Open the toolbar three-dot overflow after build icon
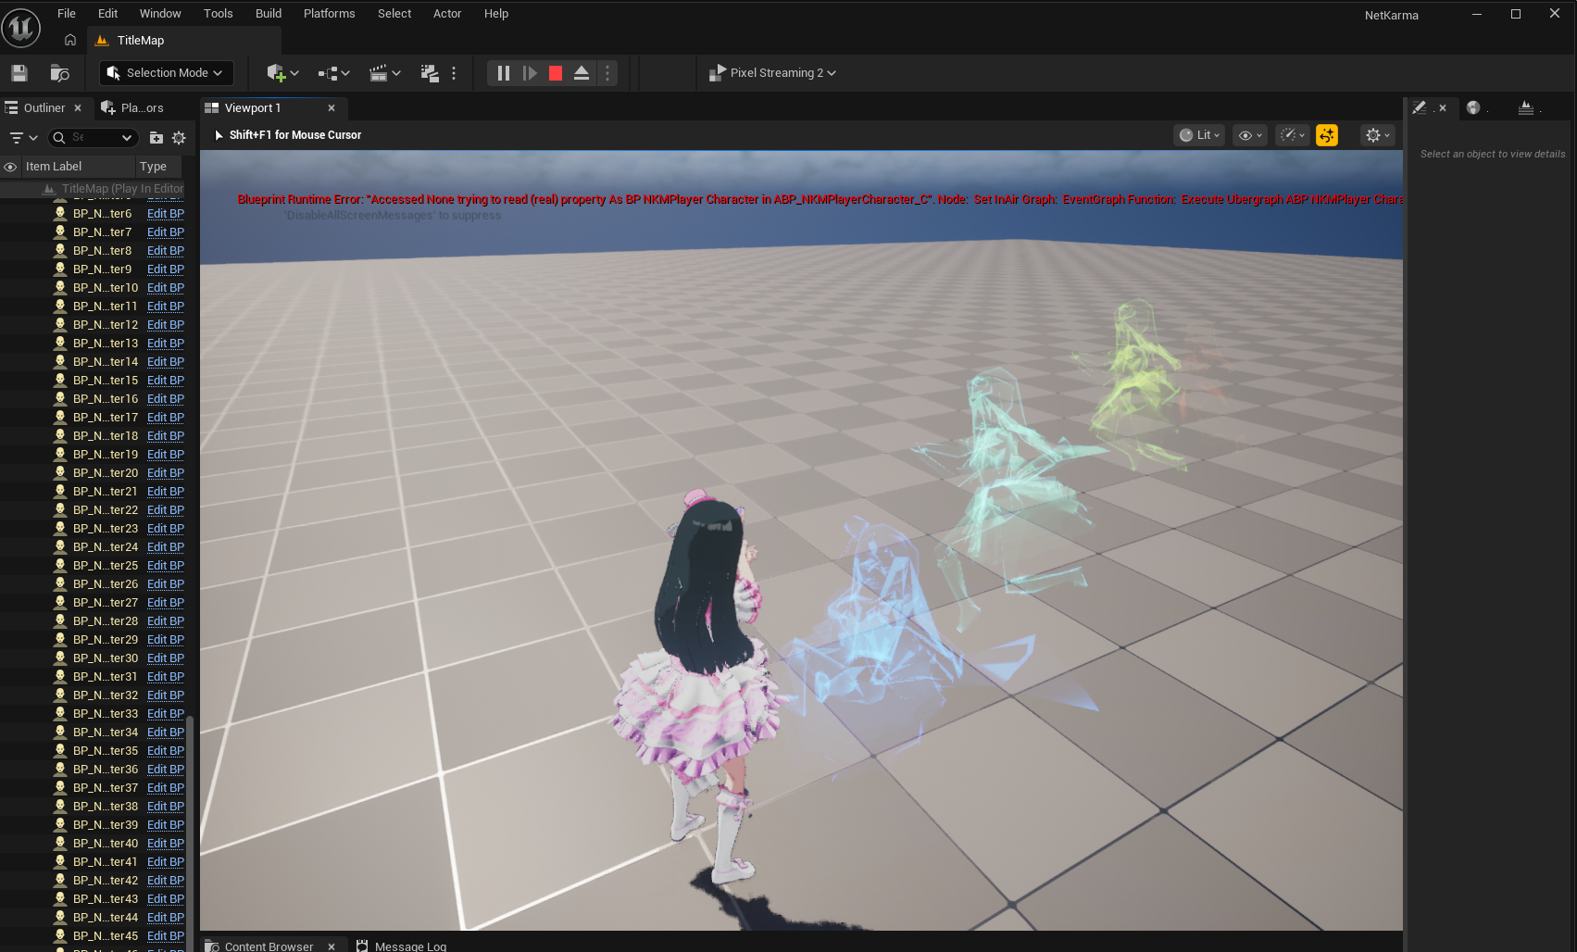Image resolution: width=1577 pixels, height=952 pixels. point(454,73)
